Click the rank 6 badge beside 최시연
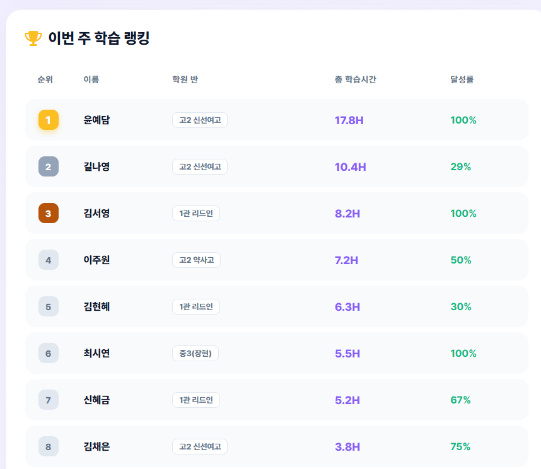The image size is (541, 469). pyautogui.click(x=48, y=353)
